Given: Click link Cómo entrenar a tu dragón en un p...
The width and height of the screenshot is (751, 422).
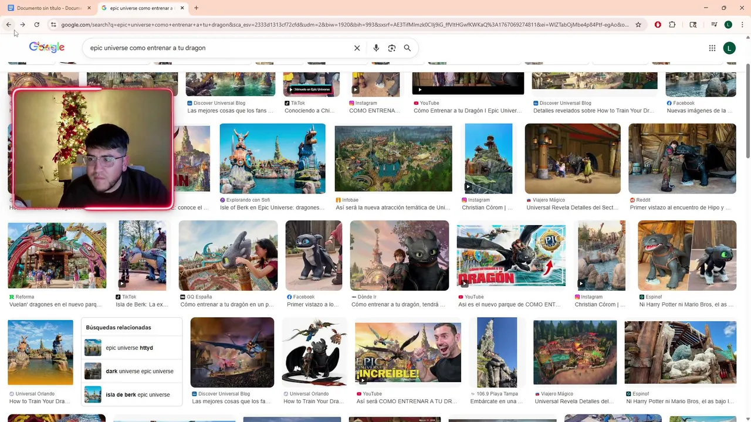Looking at the screenshot, I should (x=227, y=305).
